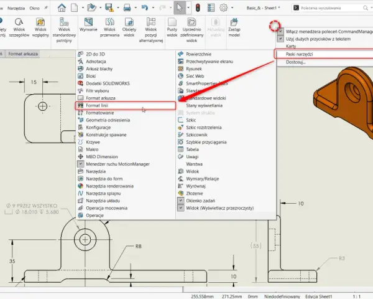Expand dropdown arrow next to New icon
The image size is (373, 299).
pyautogui.click(x=83, y=8)
